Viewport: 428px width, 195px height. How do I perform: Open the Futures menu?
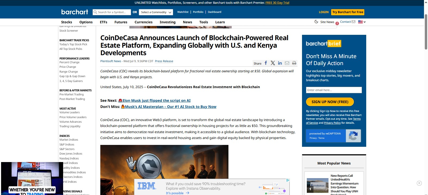121,22
